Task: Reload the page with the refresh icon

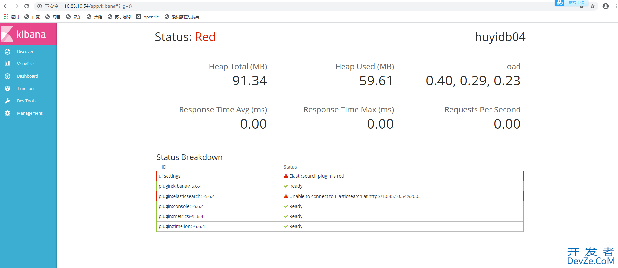Action: tap(27, 6)
